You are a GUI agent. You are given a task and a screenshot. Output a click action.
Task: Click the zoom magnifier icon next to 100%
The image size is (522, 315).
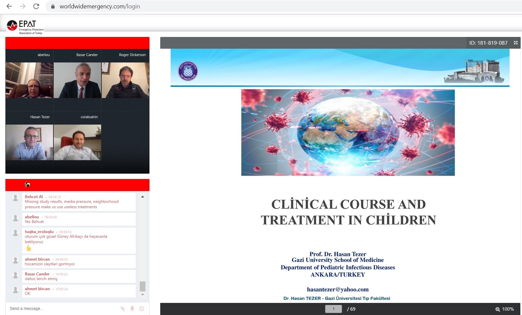497,309
